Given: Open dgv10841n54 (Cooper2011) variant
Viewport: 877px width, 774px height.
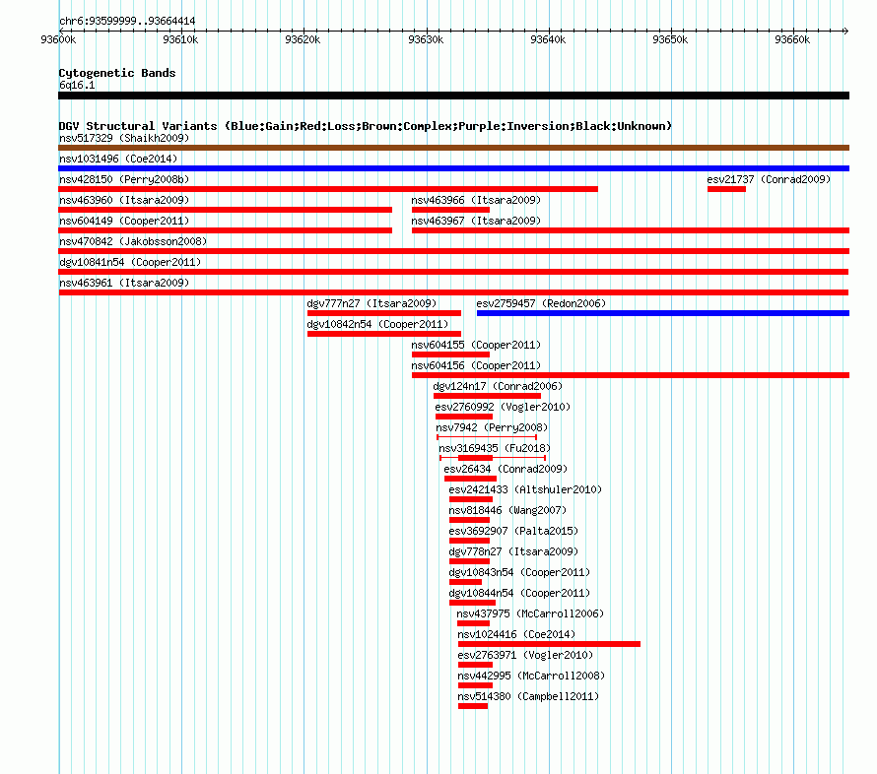Looking at the screenshot, I should click(x=130, y=262).
